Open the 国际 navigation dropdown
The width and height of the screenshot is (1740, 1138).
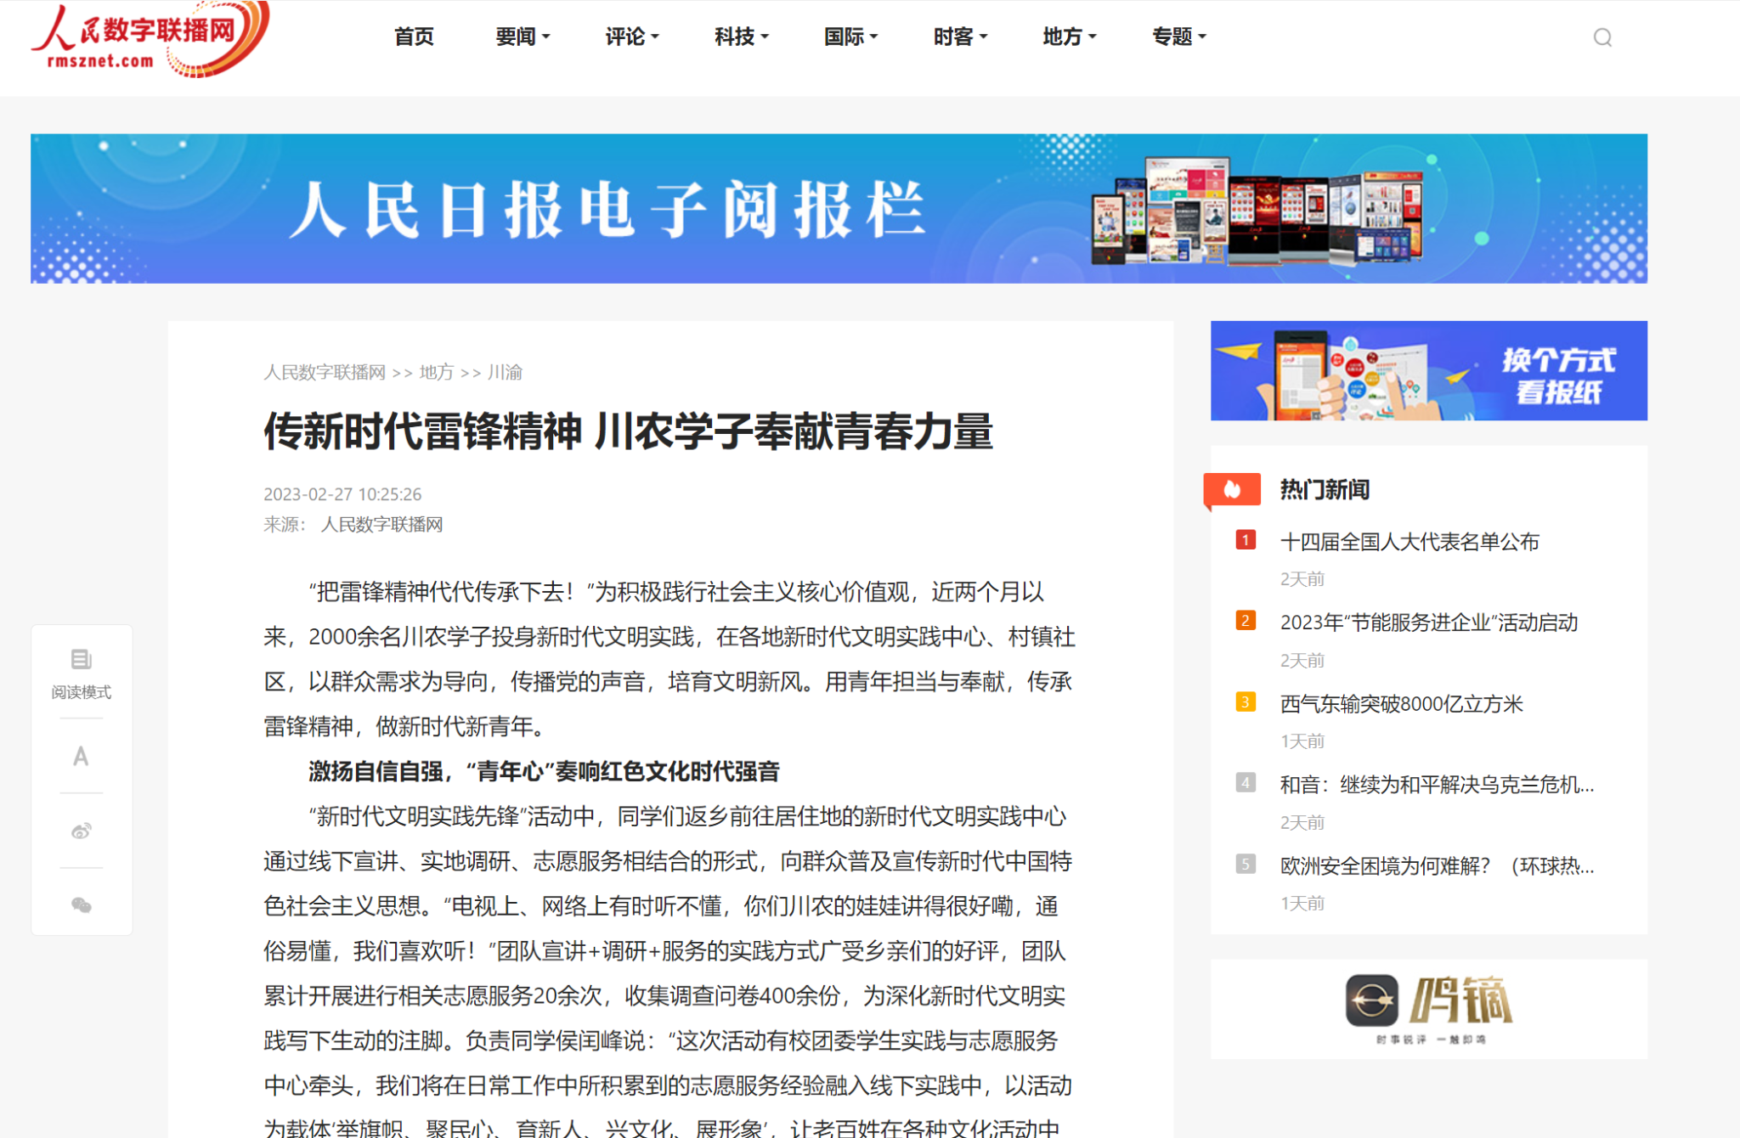click(x=850, y=37)
